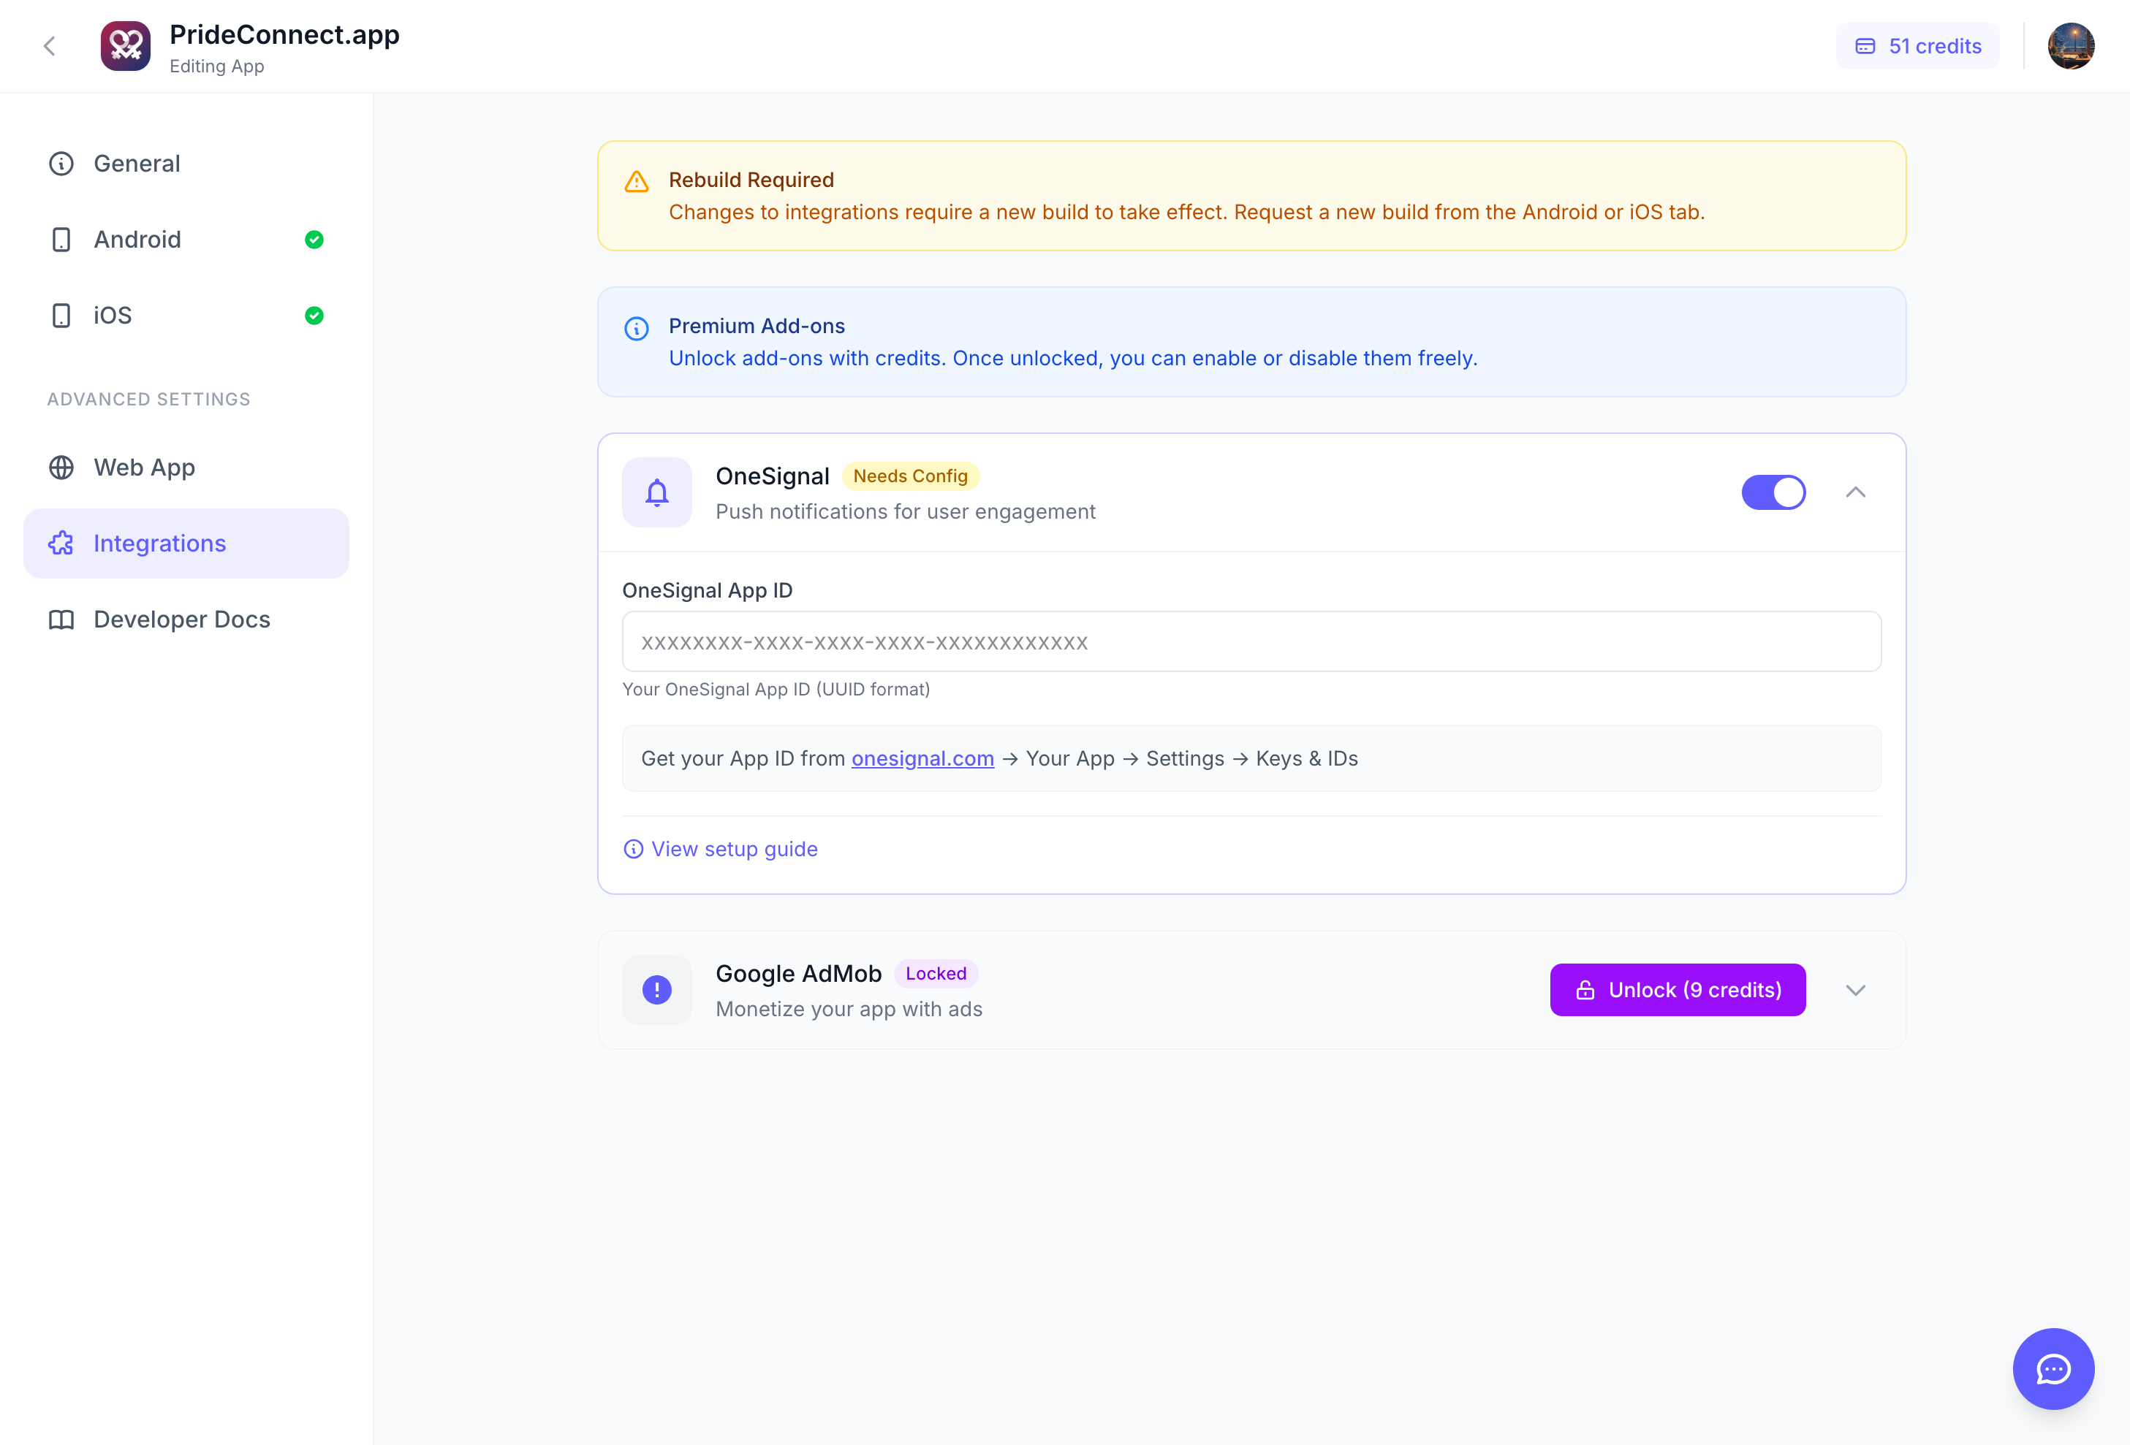Open the General settings tab
Image resolution: width=2130 pixels, height=1445 pixels.
coord(137,163)
